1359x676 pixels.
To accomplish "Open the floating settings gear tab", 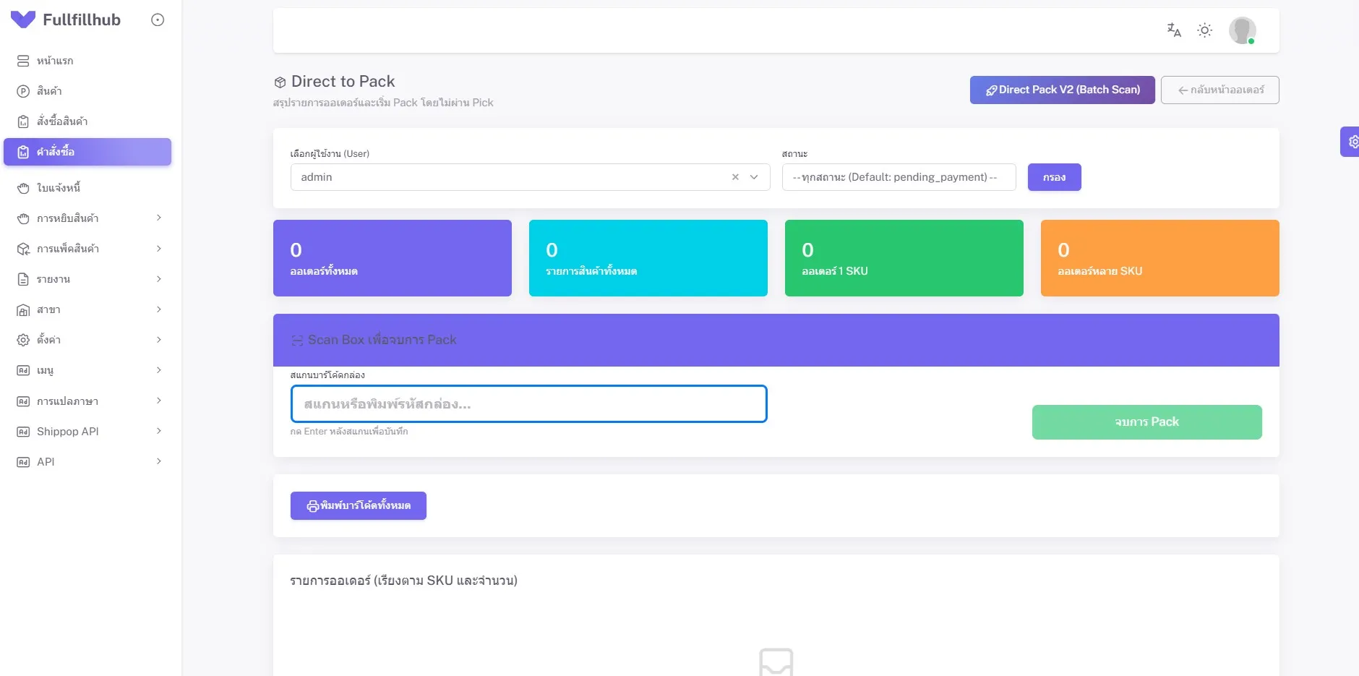I will [1352, 142].
